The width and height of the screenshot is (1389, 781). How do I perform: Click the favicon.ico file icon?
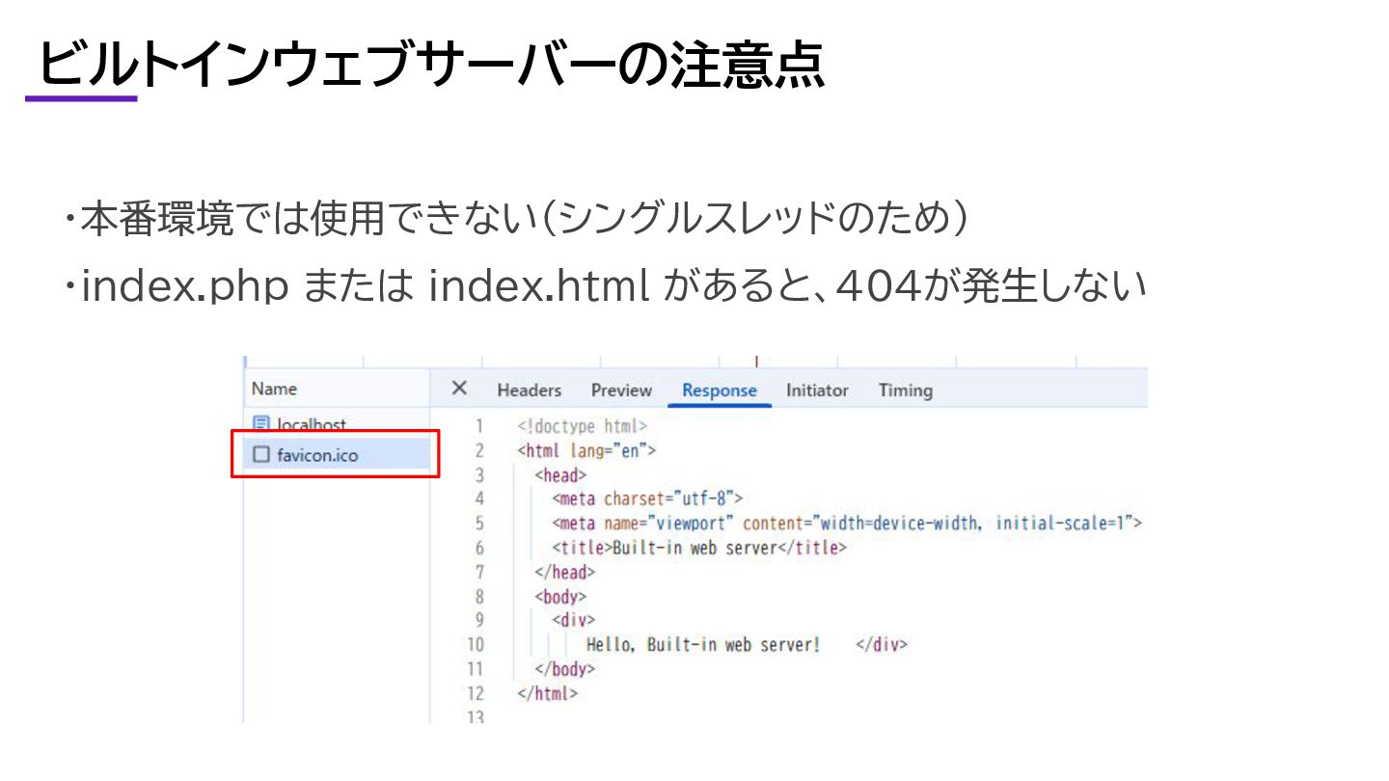point(260,454)
